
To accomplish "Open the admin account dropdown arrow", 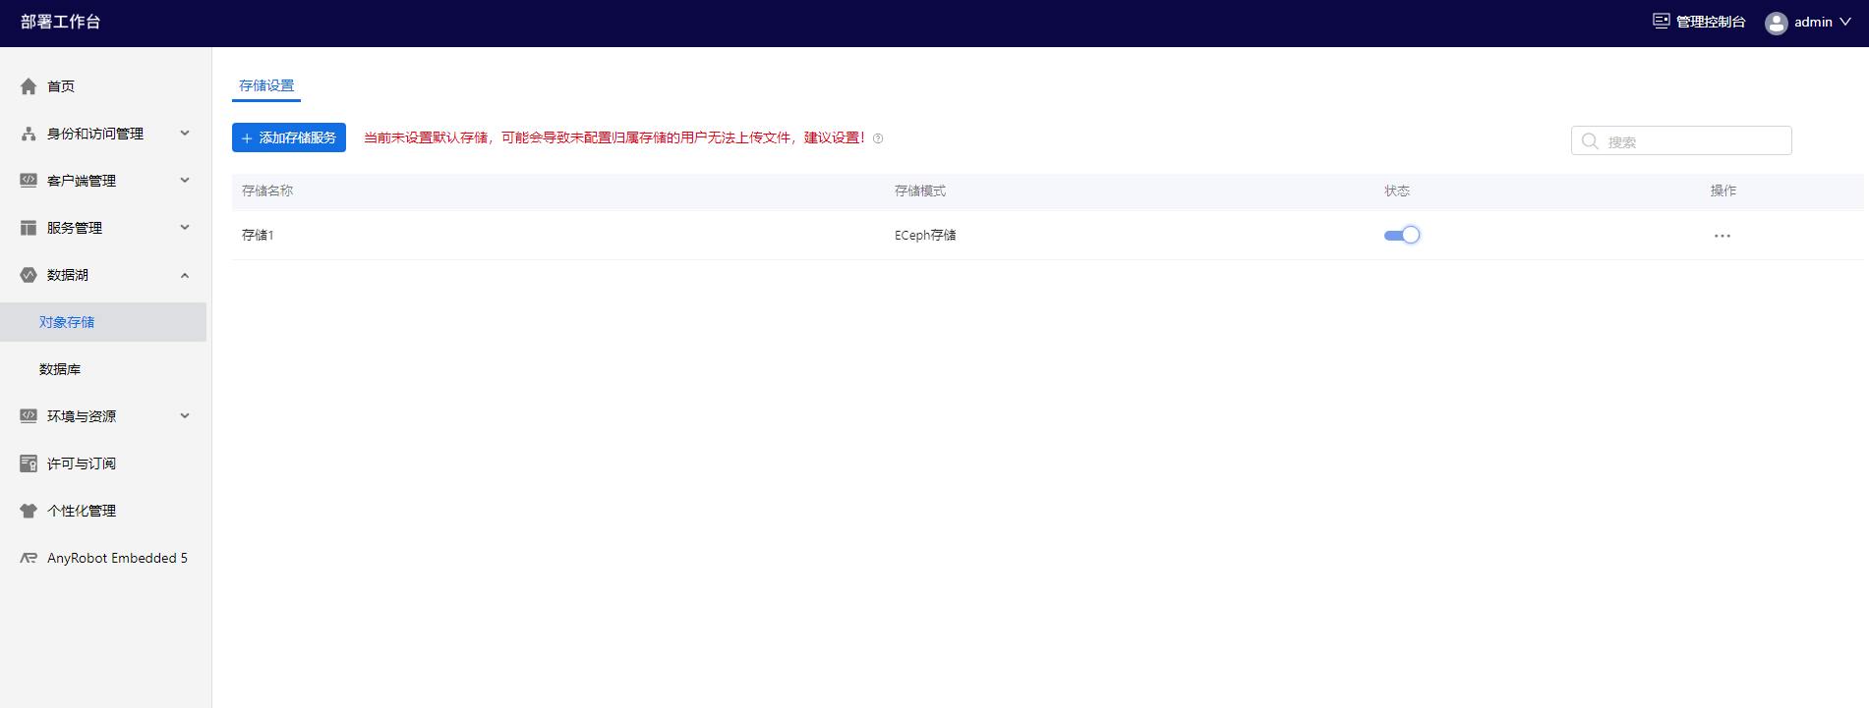I will pyautogui.click(x=1845, y=22).
